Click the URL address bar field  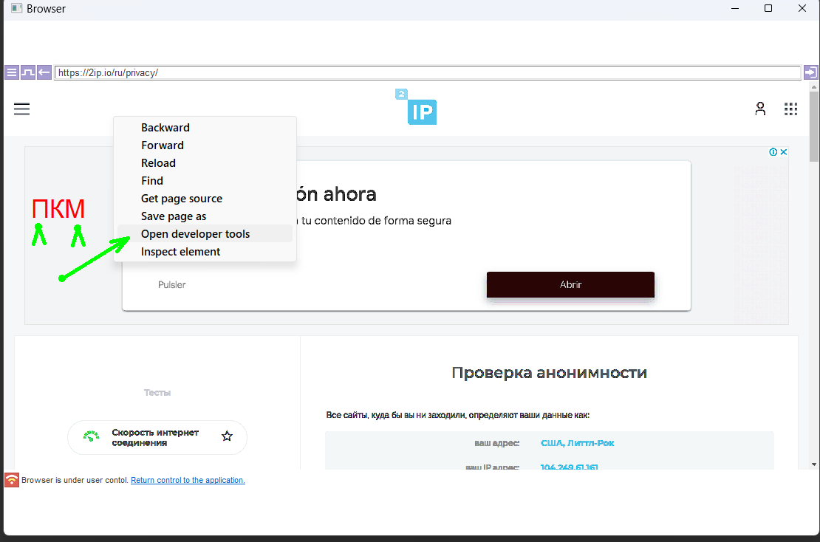point(427,73)
